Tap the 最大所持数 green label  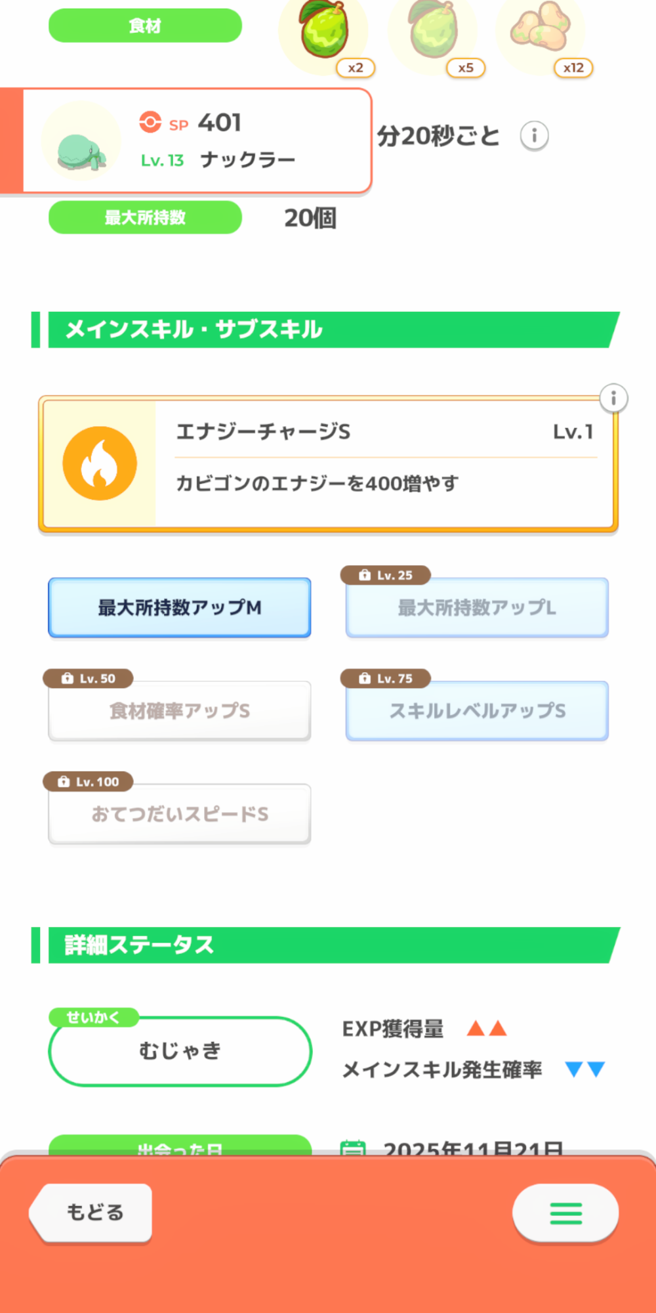145,217
